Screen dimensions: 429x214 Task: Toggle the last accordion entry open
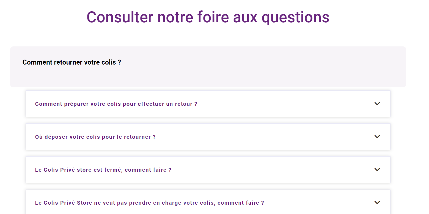[x=208, y=202]
